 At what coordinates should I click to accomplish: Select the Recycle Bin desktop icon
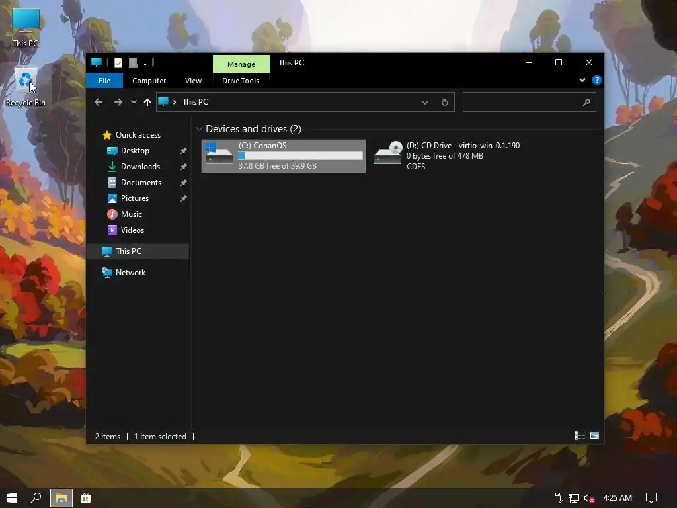click(x=26, y=87)
